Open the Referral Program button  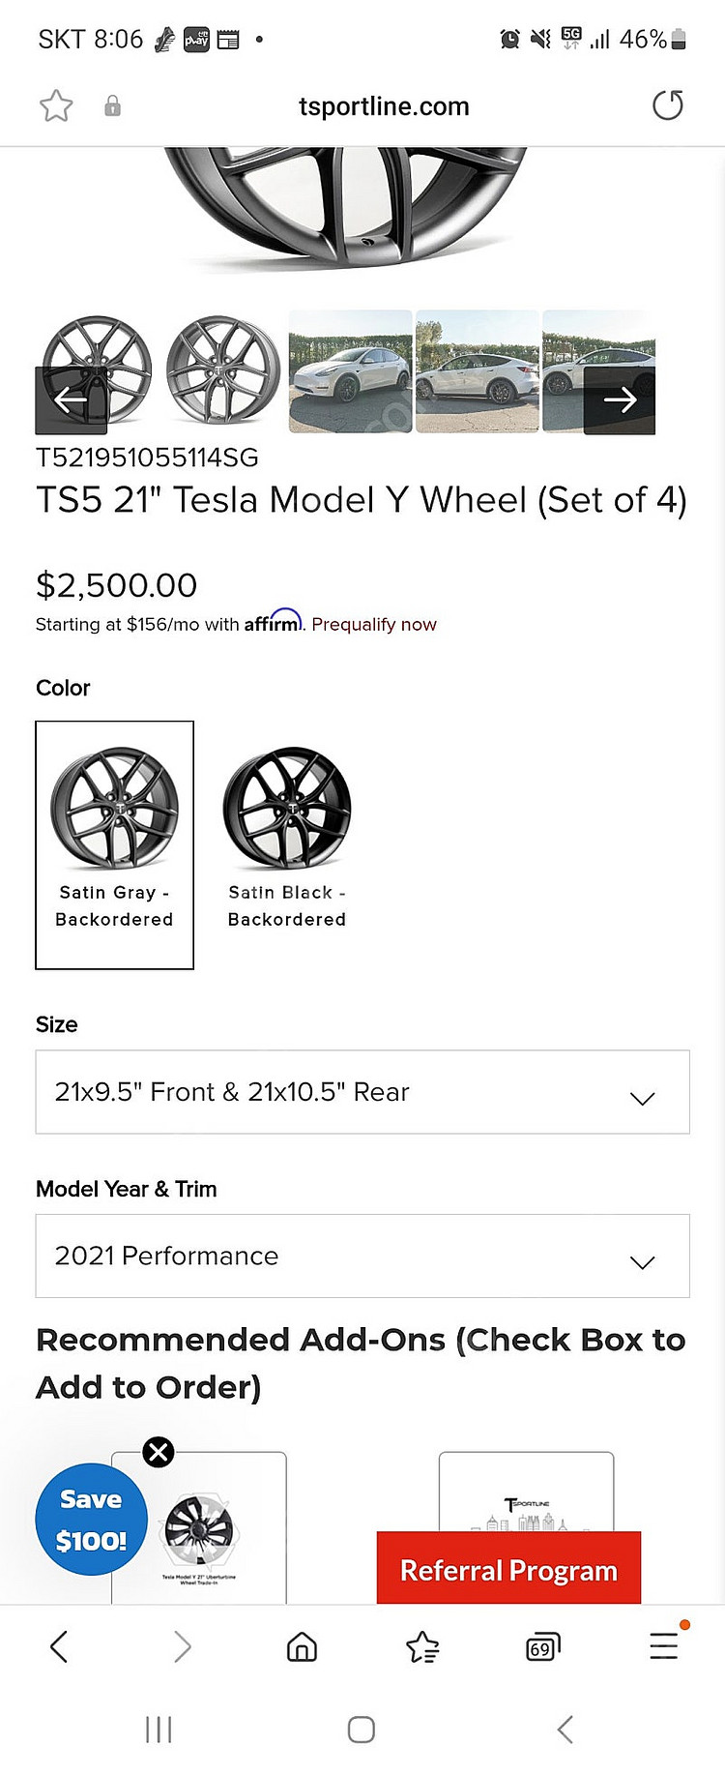[508, 1570]
